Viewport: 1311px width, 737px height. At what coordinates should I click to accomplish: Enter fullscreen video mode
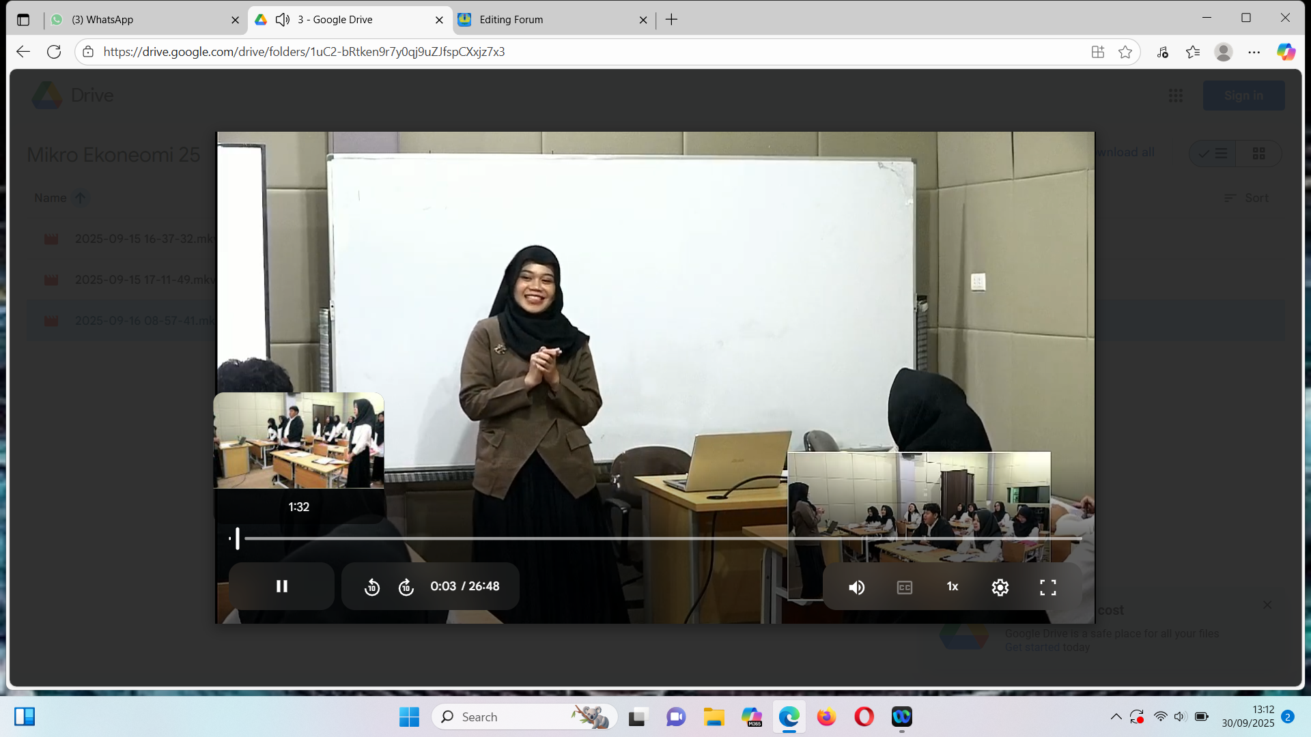(1047, 588)
